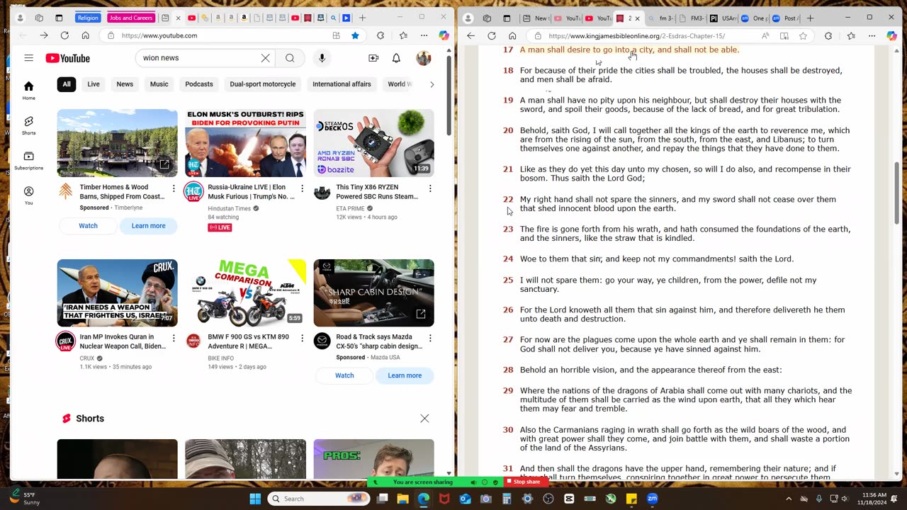Click the Bible page vertical scrollbar thumb
Viewport: 907px width, 510px height.
[x=897, y=193]
